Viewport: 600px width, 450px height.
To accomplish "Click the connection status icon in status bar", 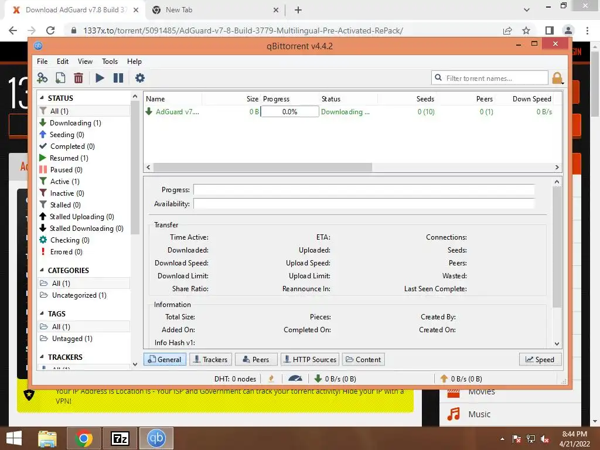I will point(271,379).
